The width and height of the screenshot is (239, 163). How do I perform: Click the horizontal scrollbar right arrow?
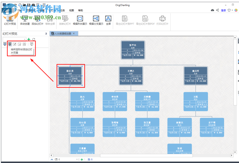click(x=232, y=155)
